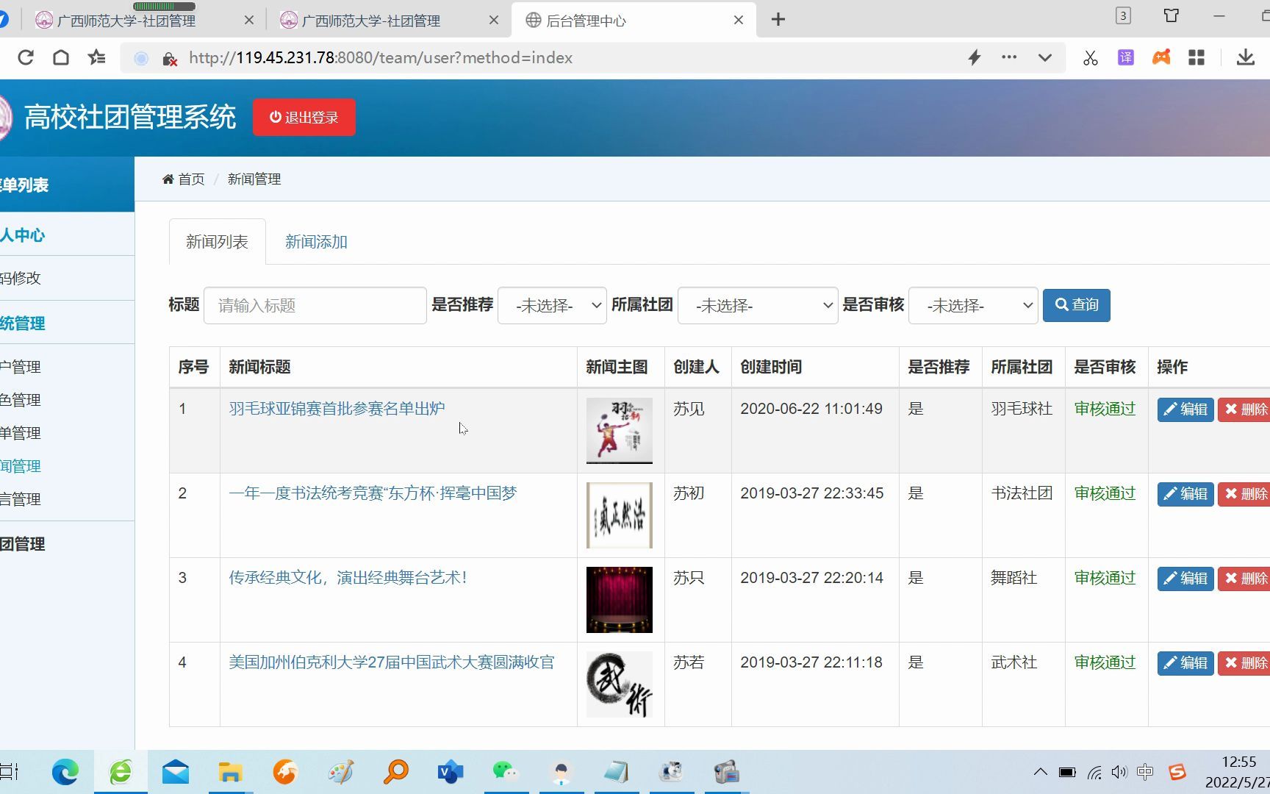Click the download manager icon in browser toolbar
This screenshot has width=1270, height=794.
pyautogui.click(x=1245, y=57)
